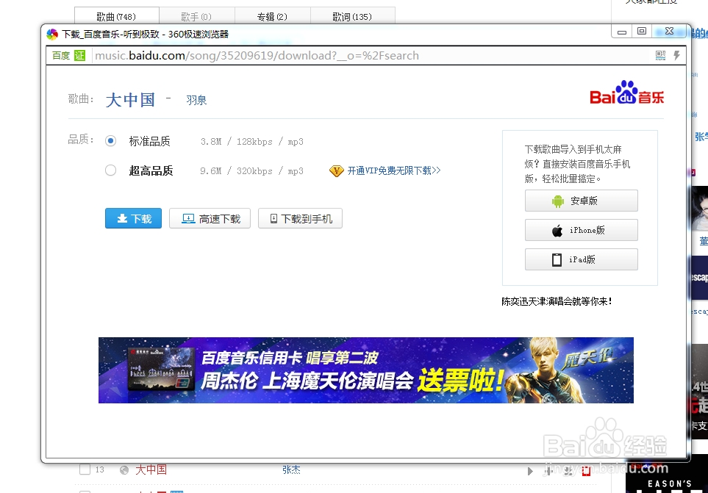The image size is (708, 493).
Task: Check the checkbox next to song 13 大中国
Action: (85, 469)
